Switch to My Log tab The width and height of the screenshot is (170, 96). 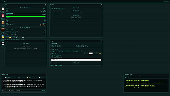126,77
